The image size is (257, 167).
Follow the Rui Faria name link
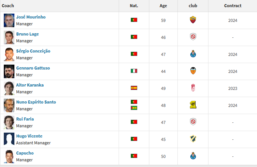pos(25,119)
